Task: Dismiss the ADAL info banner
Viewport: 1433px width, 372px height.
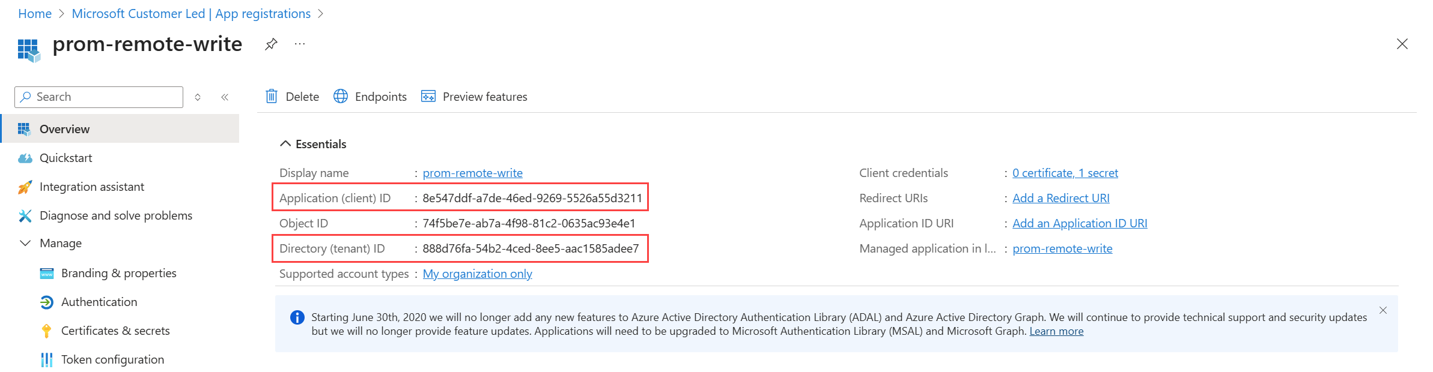Action: click(1383, 310)
